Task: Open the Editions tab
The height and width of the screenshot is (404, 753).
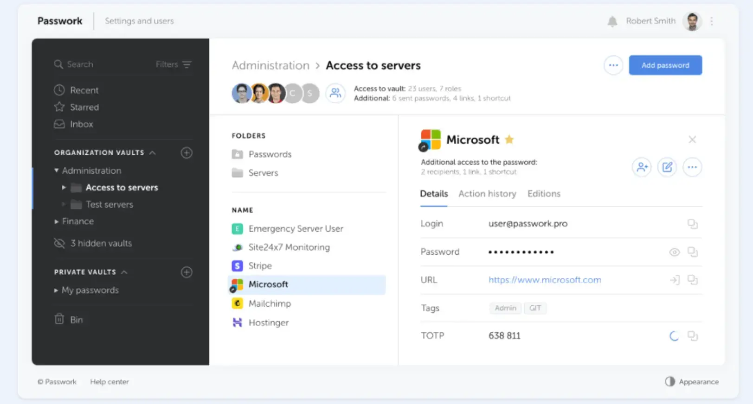Action: point(543,194)
